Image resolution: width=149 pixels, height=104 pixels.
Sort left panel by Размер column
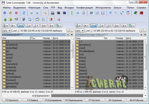click(x=47, y=38)
